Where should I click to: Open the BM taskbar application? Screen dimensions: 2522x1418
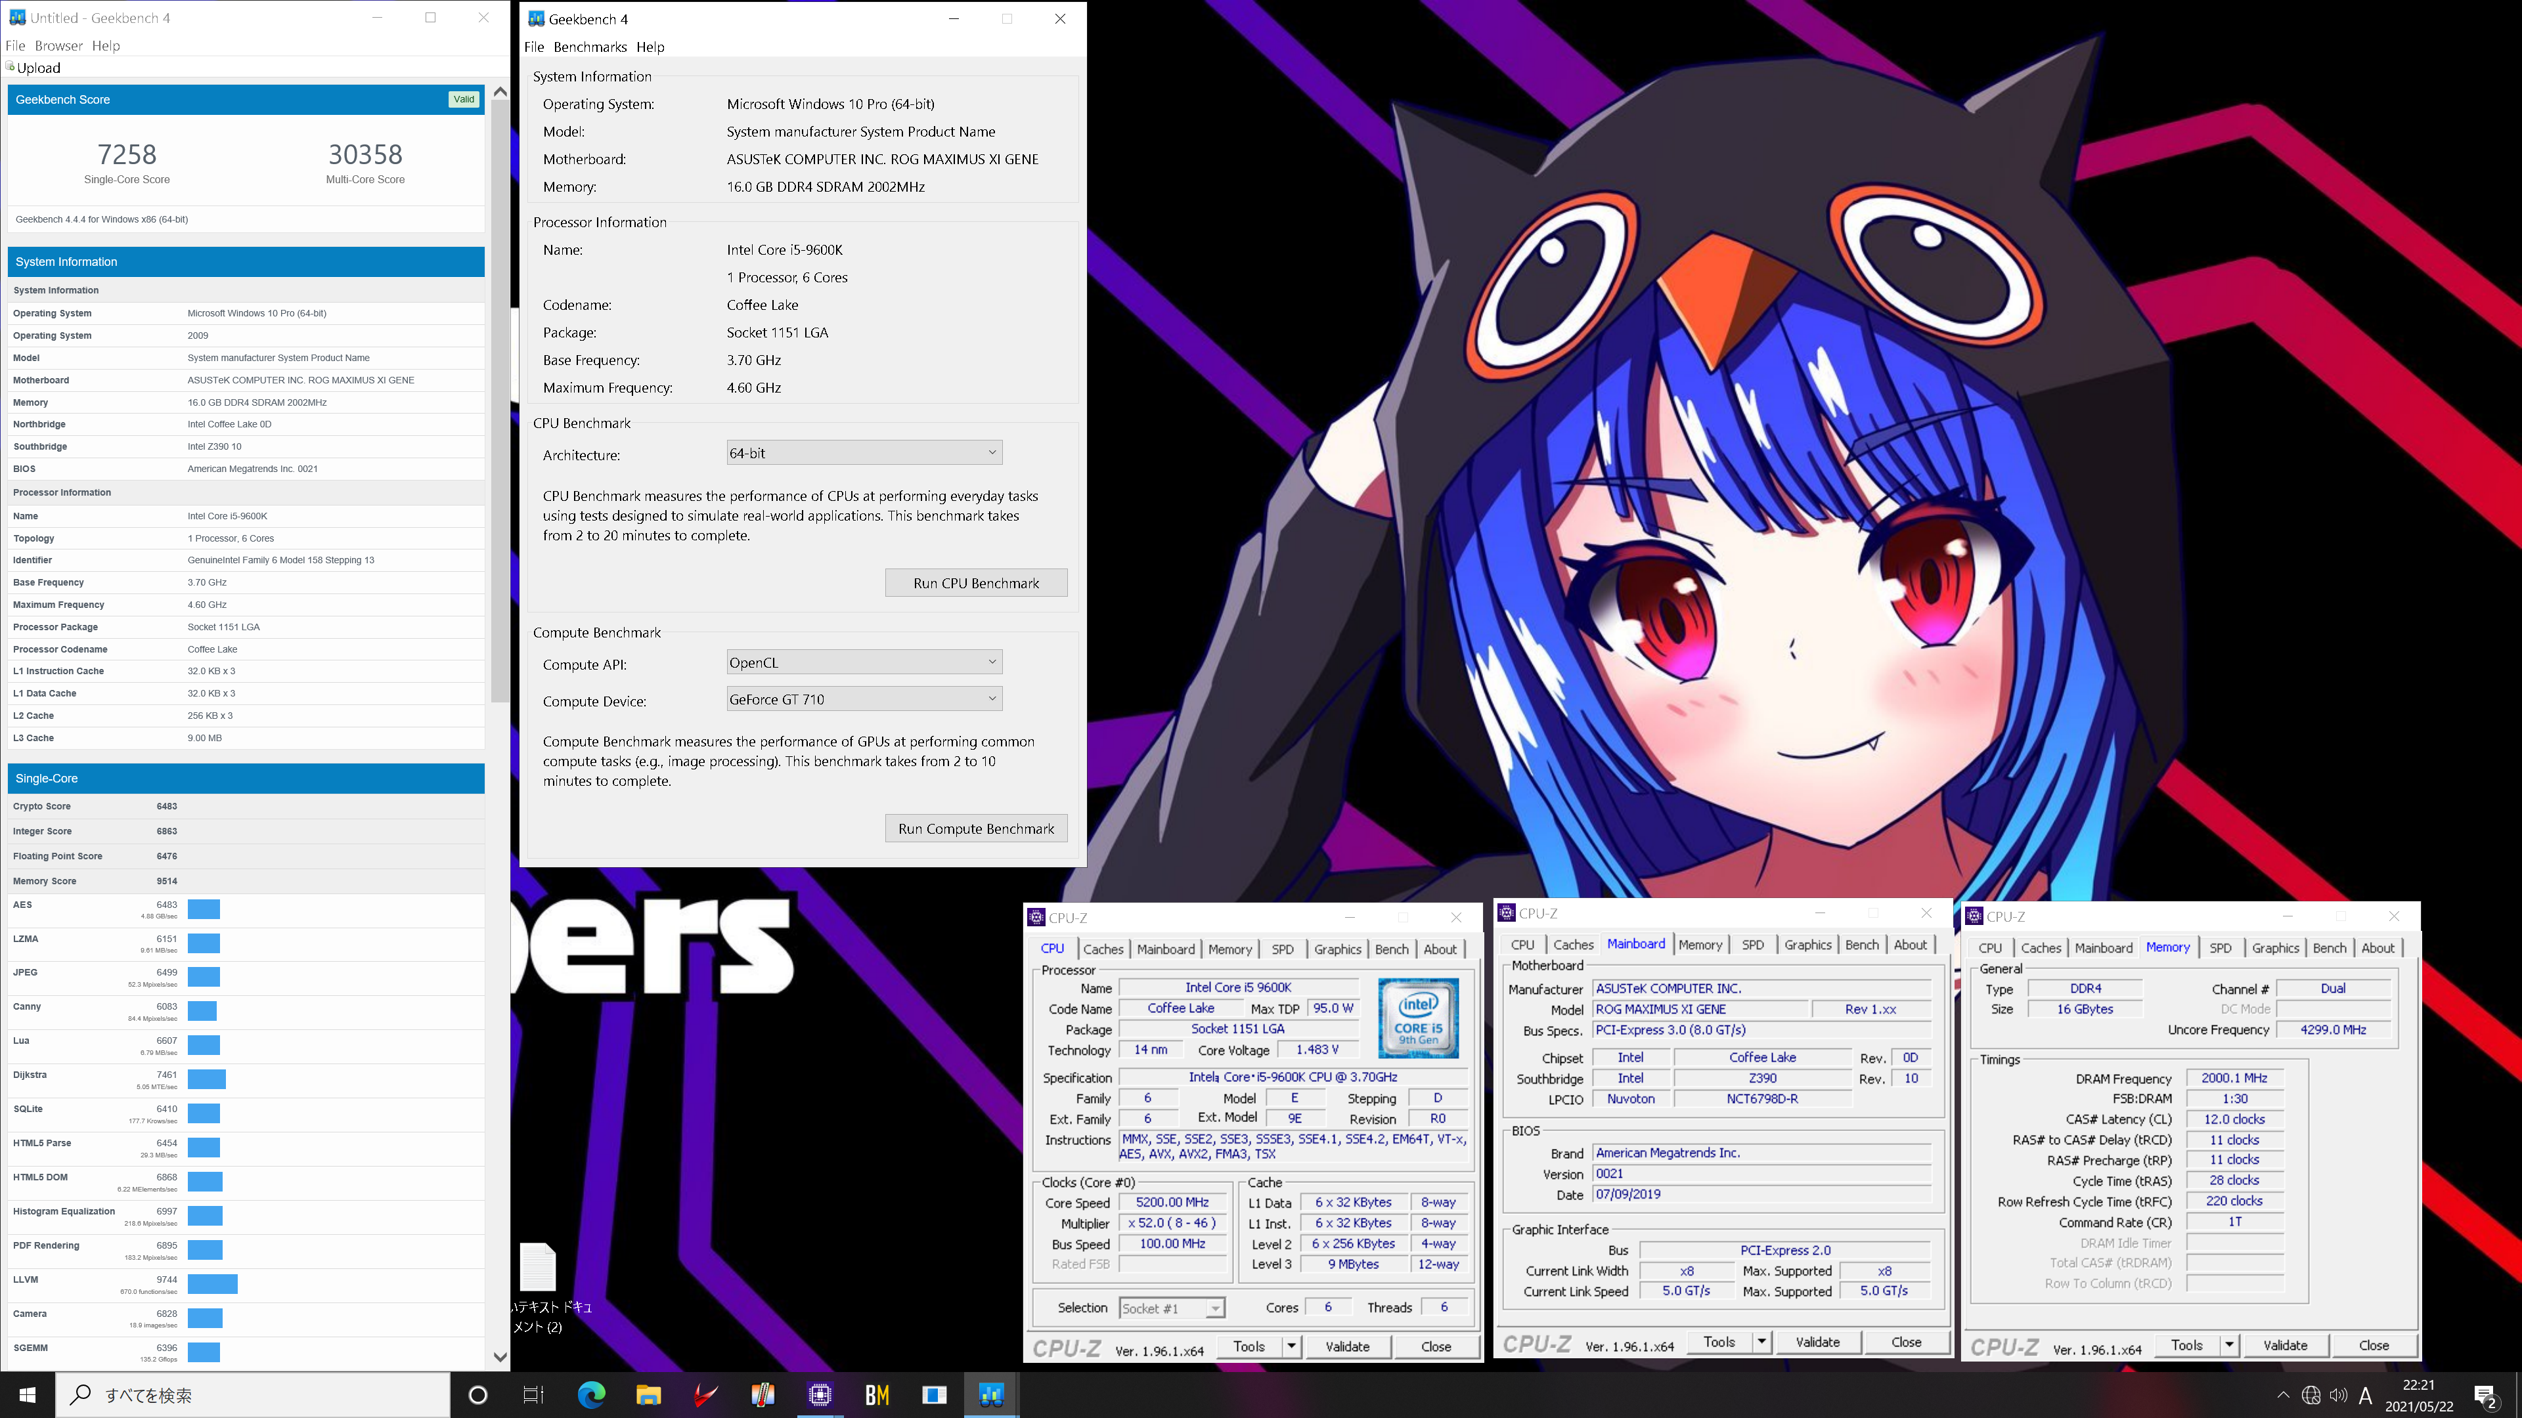[x=877, y=1394]
